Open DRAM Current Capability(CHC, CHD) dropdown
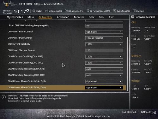The height and width of the screenshot is (119, 158). [x=104, y=63]
